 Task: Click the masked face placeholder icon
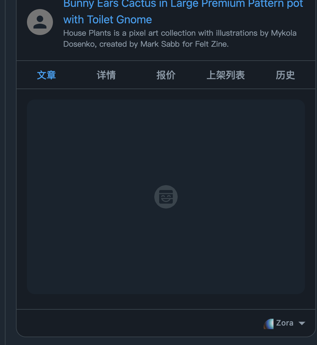pyautogui.click(x=166, y=197)
